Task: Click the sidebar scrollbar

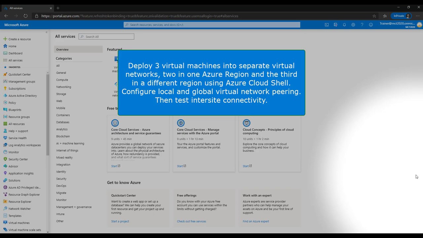Action: click(48, 114)
